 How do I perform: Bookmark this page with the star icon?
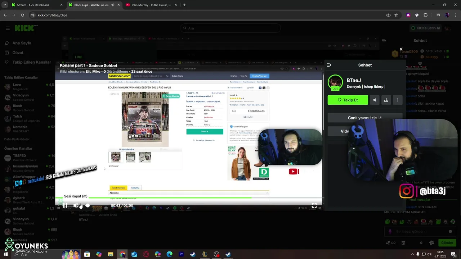[x=396, y=15]
